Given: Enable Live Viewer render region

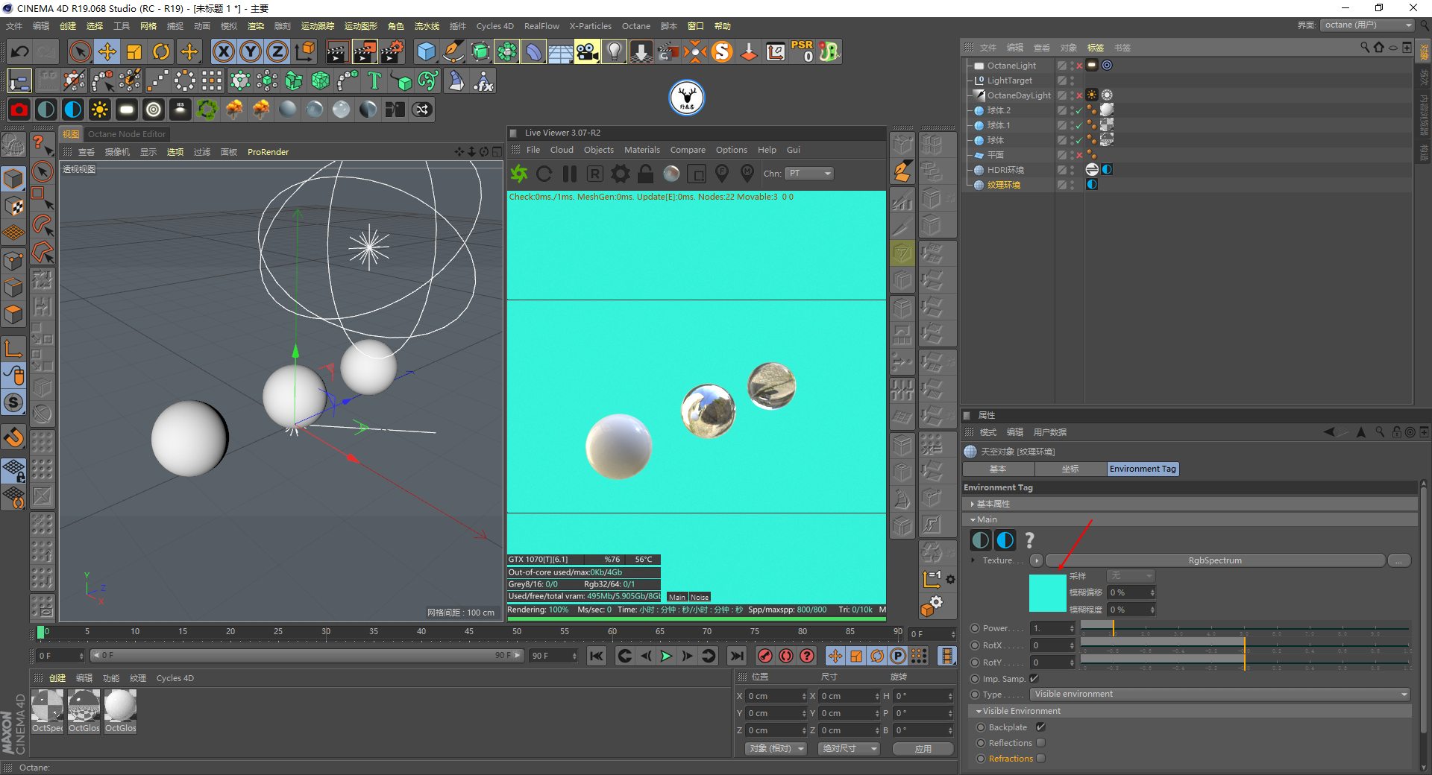Looking at the screenshot, I should tap(697, 174).
